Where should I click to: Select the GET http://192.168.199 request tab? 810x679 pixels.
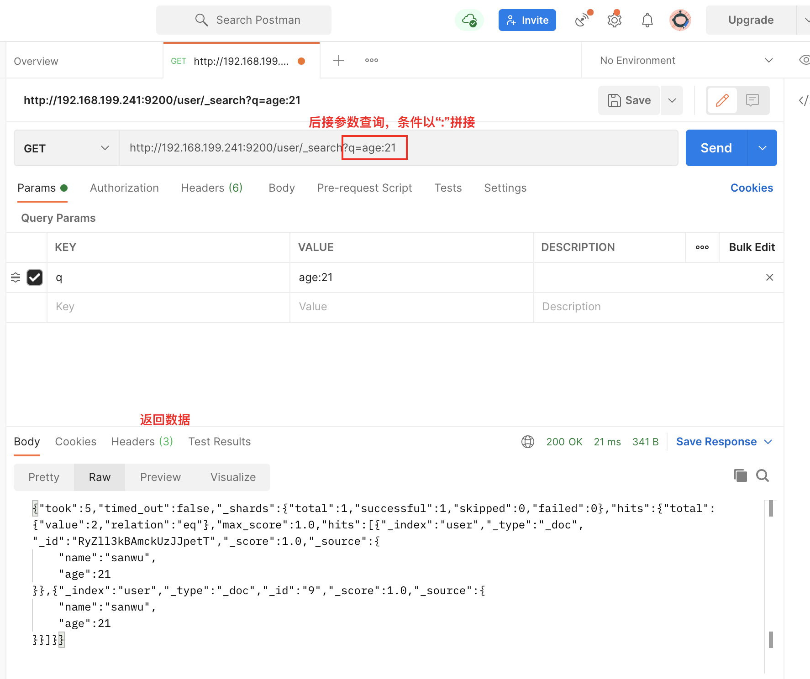click(241, 61)
